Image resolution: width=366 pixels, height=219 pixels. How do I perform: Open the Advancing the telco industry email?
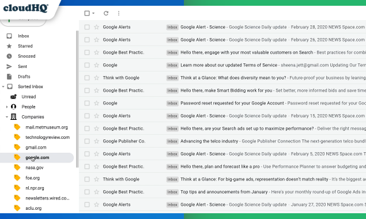[x=222, y=141]
